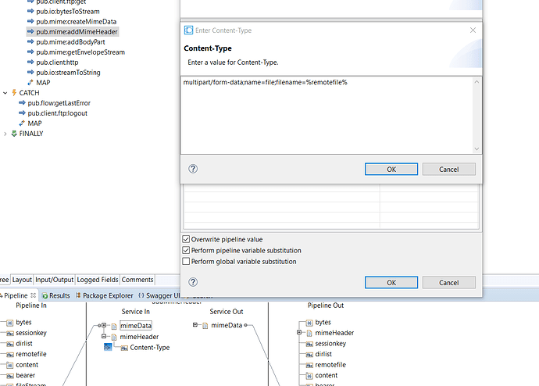Image resolution: width=539 pixels, height=386 pixels.
Task: Click the Results tab icon
Action: point(45,295)
